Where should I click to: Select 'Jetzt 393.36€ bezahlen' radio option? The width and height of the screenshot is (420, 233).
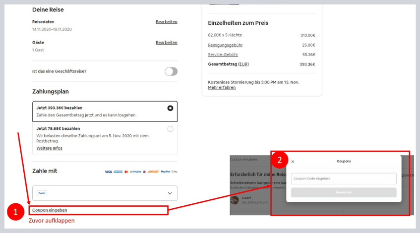[170, 108]
